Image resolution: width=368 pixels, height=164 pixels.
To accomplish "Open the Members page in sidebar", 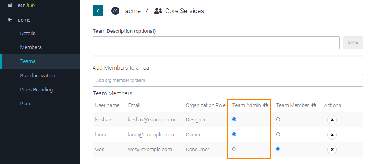I will (31, 47).
